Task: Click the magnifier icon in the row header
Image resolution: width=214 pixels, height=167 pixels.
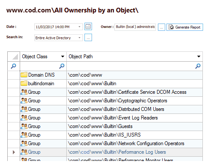Action: coord(14,66)
